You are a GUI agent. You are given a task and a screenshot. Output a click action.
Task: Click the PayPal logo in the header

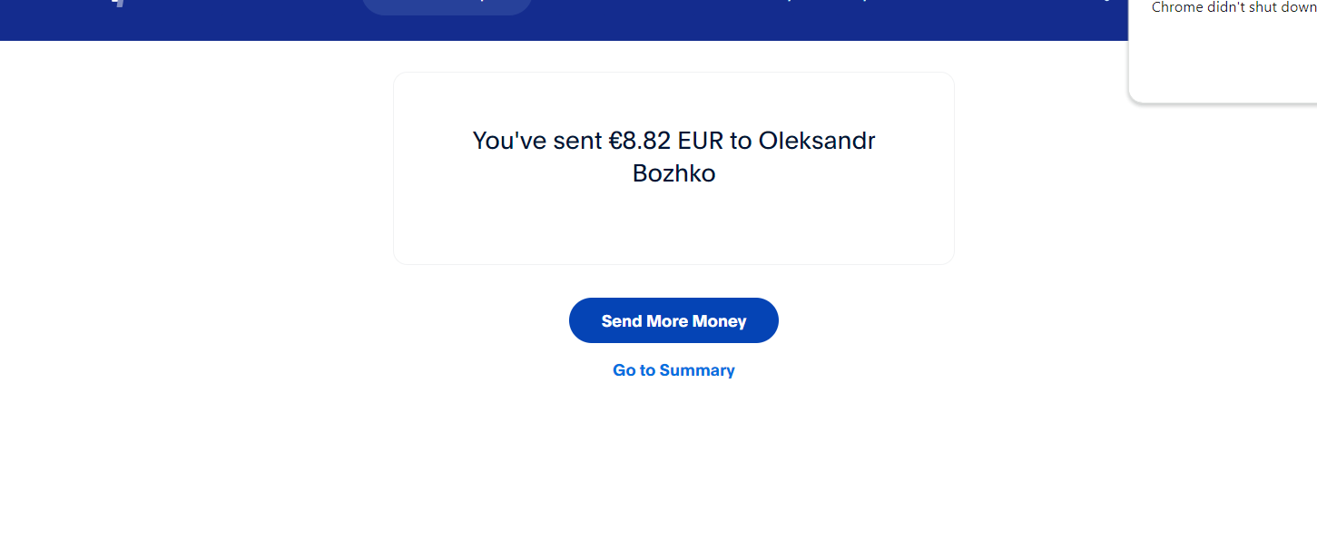(116, 3)
